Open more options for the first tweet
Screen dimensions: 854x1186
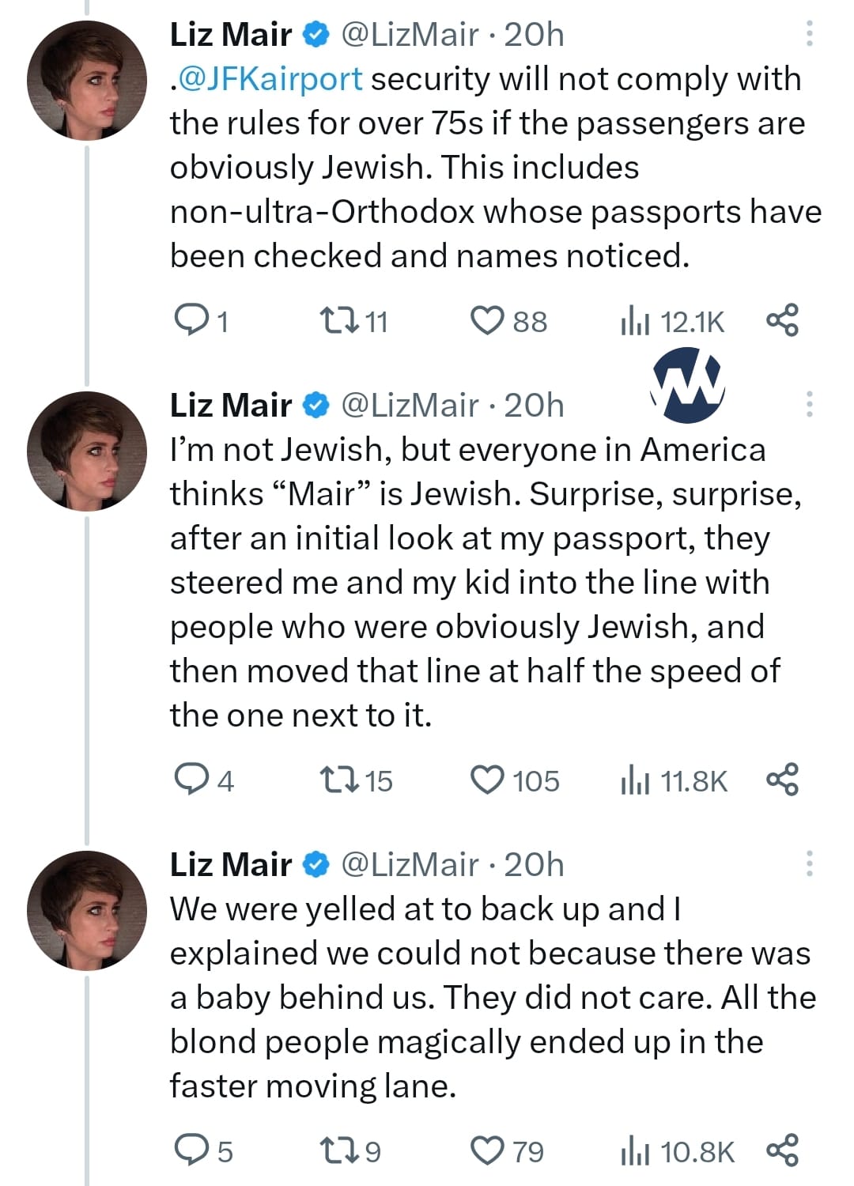pos(809,34)
